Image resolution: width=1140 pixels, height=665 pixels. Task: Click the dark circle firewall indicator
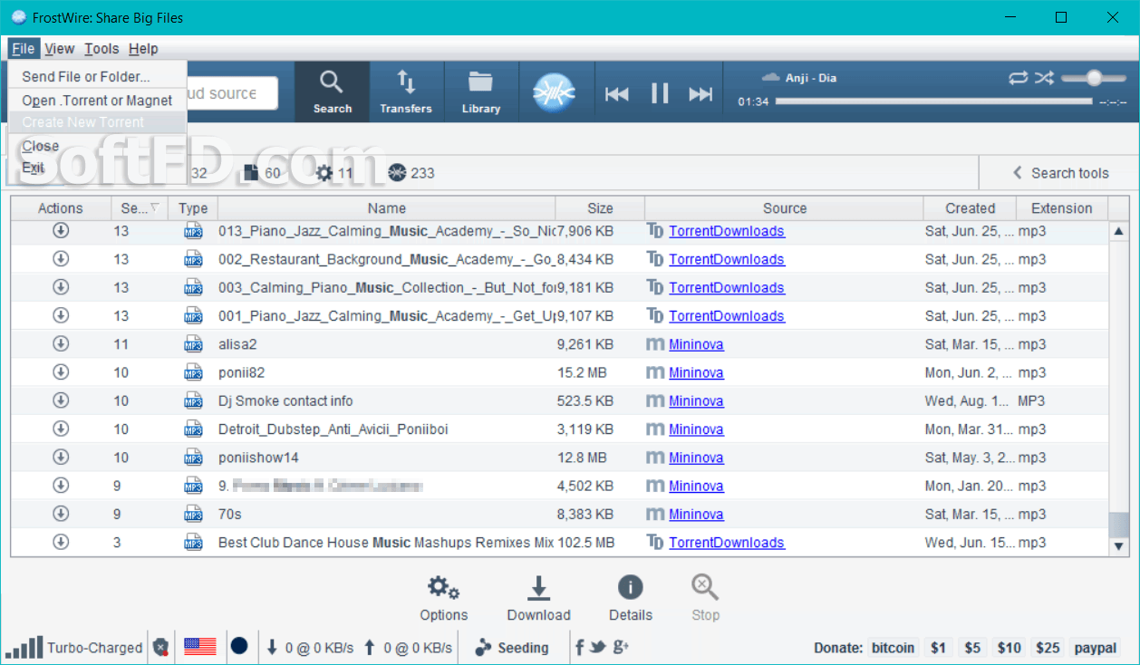click(x=239, y=647)
